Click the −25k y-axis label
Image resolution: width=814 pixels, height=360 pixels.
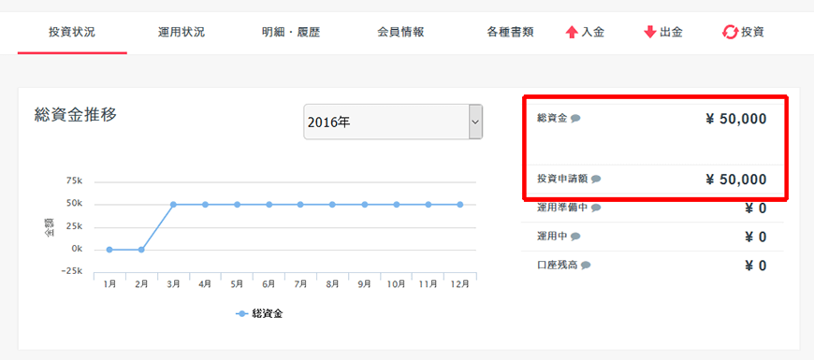click(71, 271)
